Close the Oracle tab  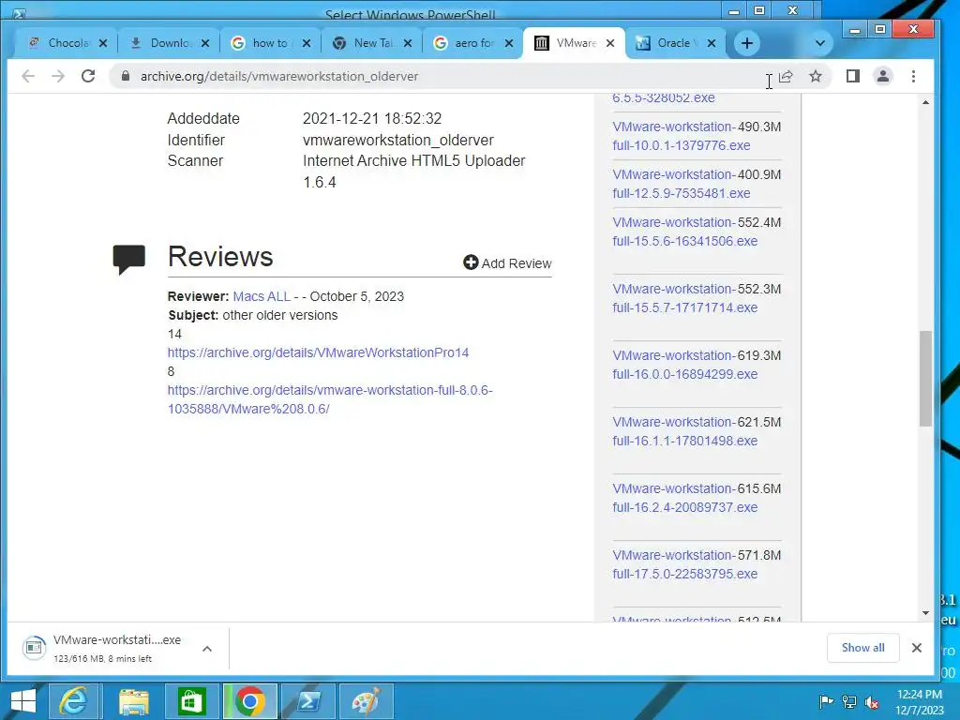coord(712,43)
